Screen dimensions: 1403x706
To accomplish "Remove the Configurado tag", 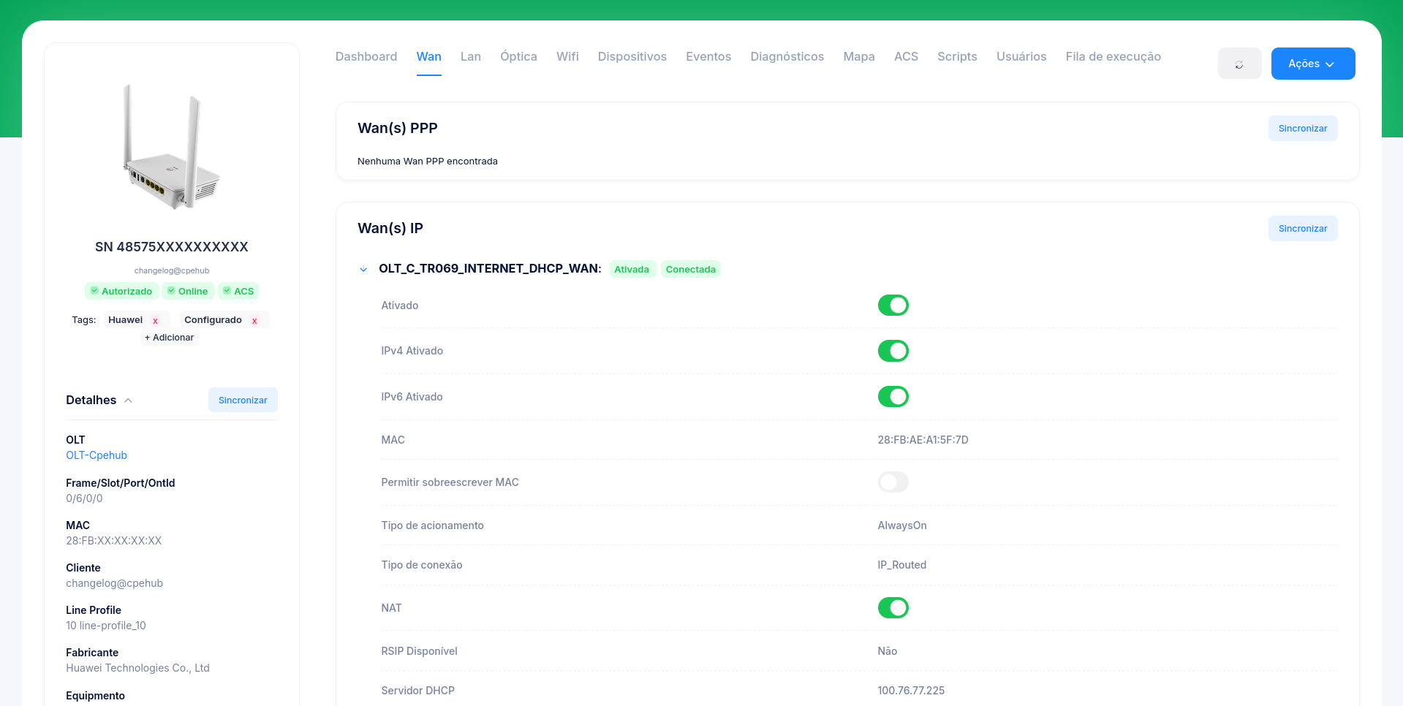I will click(x=254, y=321).
